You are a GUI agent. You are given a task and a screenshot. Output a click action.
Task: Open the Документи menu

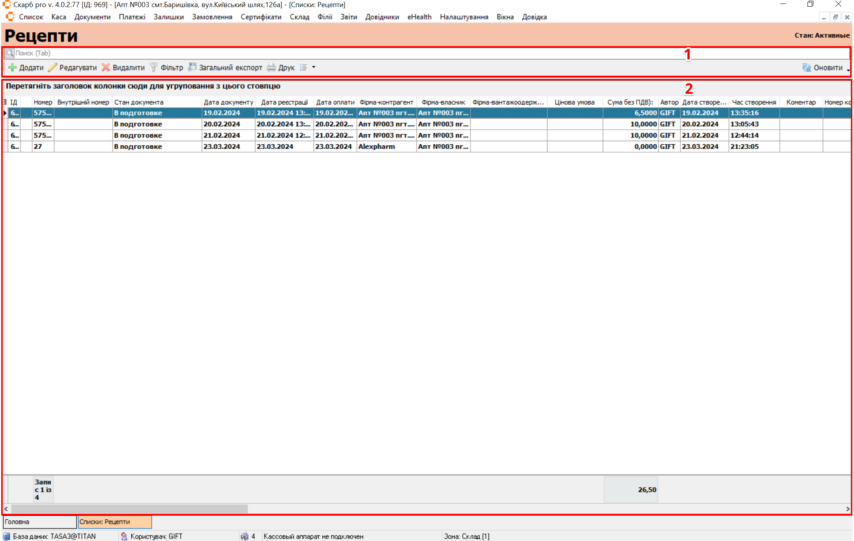(x=92, y=17)
